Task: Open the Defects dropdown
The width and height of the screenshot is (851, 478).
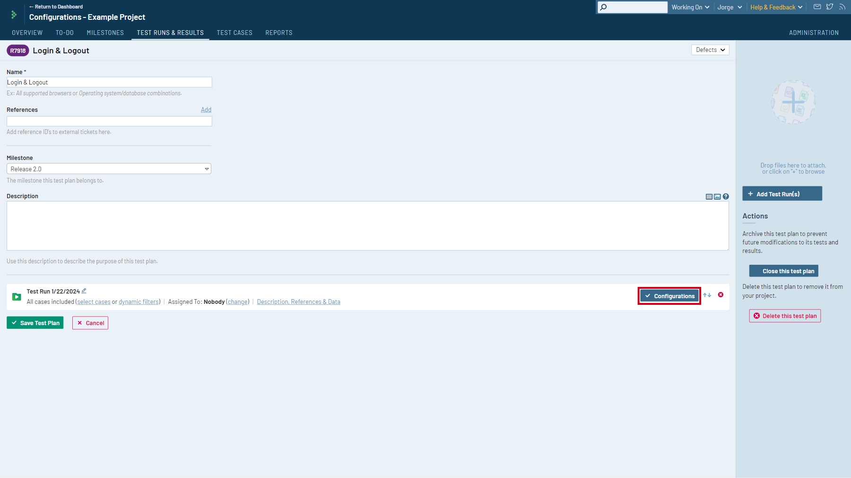Action: (x=710, y=50)
